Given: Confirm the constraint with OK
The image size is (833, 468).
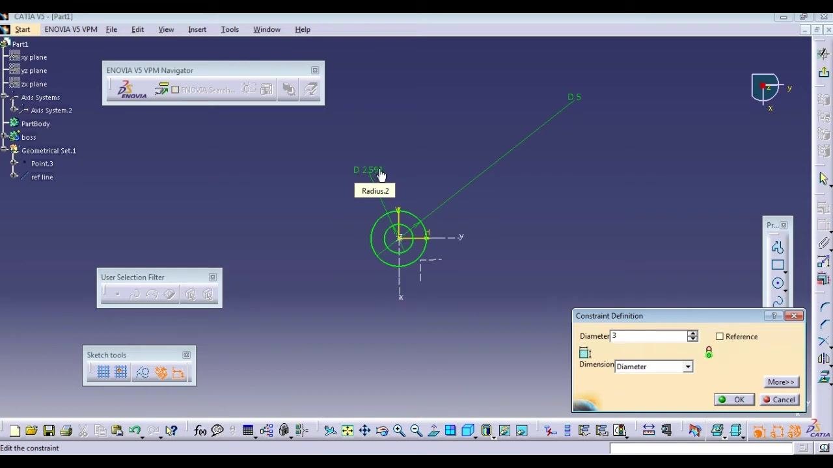Looking at the screenshot, I should pos(734,400).
